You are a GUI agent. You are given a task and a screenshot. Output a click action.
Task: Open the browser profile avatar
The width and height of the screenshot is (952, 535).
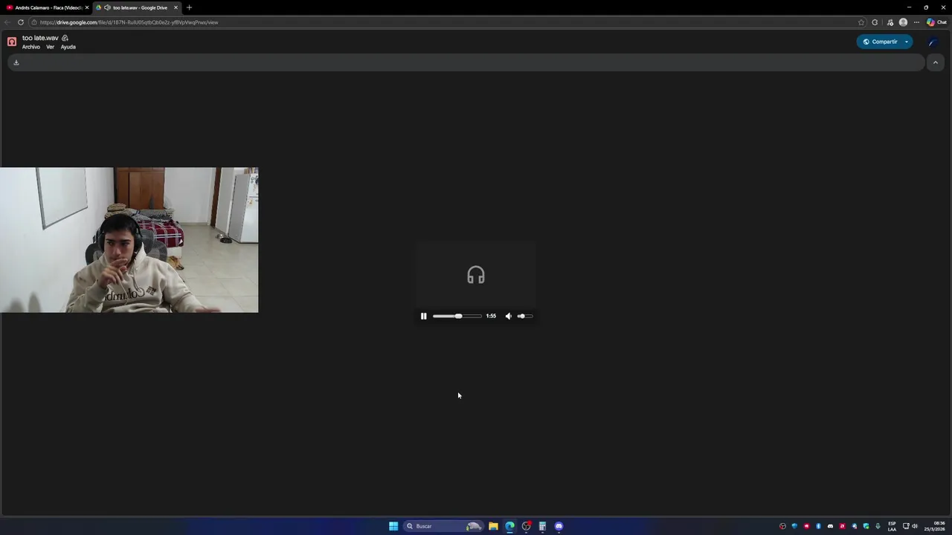tap(903, 22)
